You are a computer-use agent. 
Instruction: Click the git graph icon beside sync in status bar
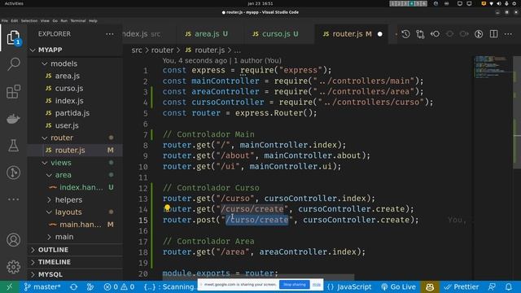coord(90,286)
